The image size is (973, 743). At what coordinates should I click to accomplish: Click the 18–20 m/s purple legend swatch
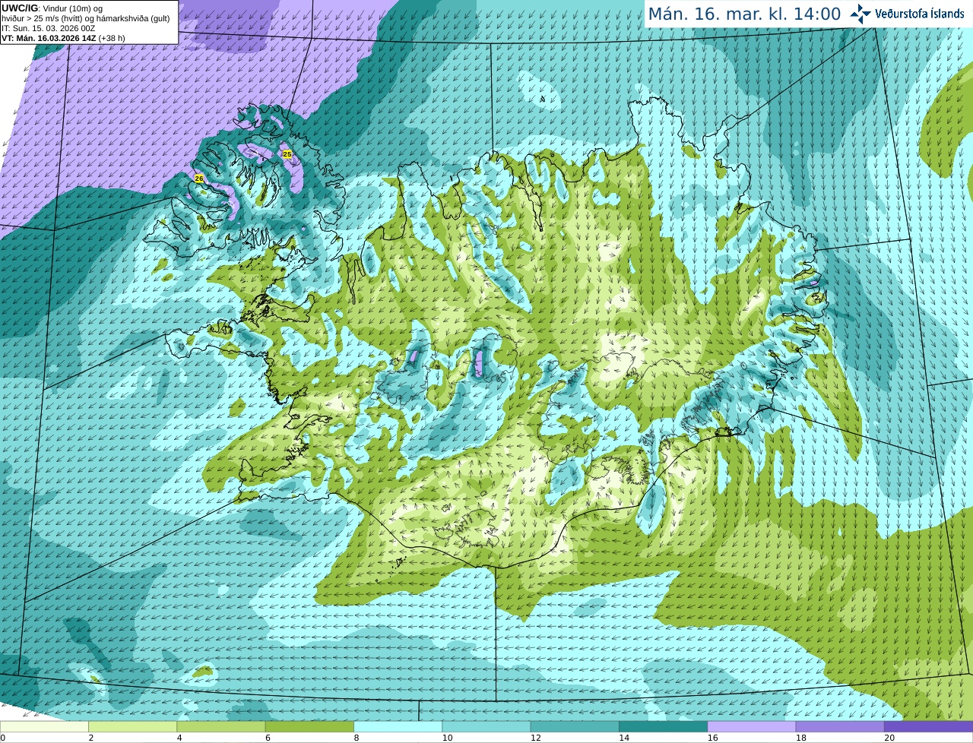(840, 726)
